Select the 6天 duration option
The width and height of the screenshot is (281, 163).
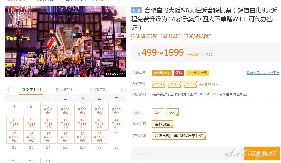173,112
